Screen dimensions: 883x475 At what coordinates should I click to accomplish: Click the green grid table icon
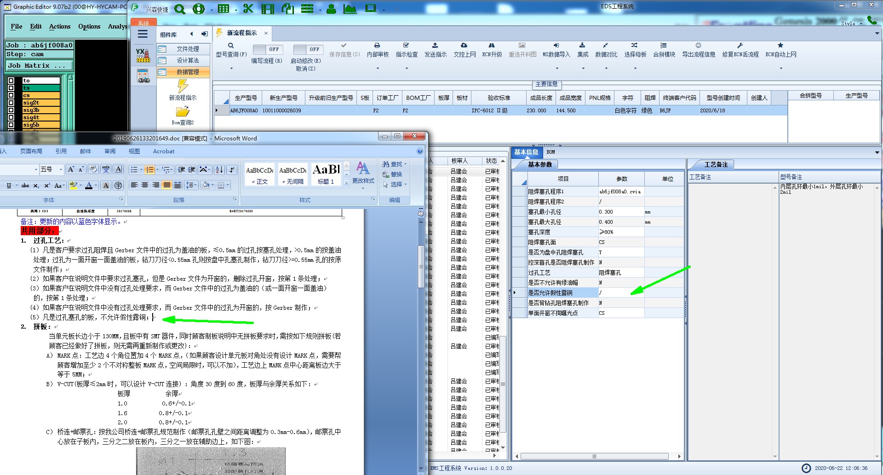click(224, 9)
